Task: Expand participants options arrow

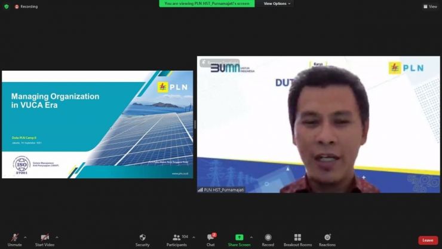Action: 194,238
